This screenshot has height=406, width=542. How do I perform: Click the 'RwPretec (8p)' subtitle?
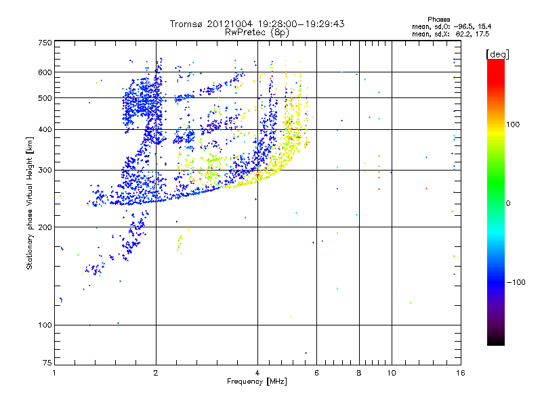257,32
